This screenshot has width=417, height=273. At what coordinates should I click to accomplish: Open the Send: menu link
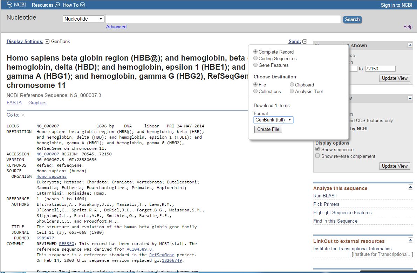[295, 41]
